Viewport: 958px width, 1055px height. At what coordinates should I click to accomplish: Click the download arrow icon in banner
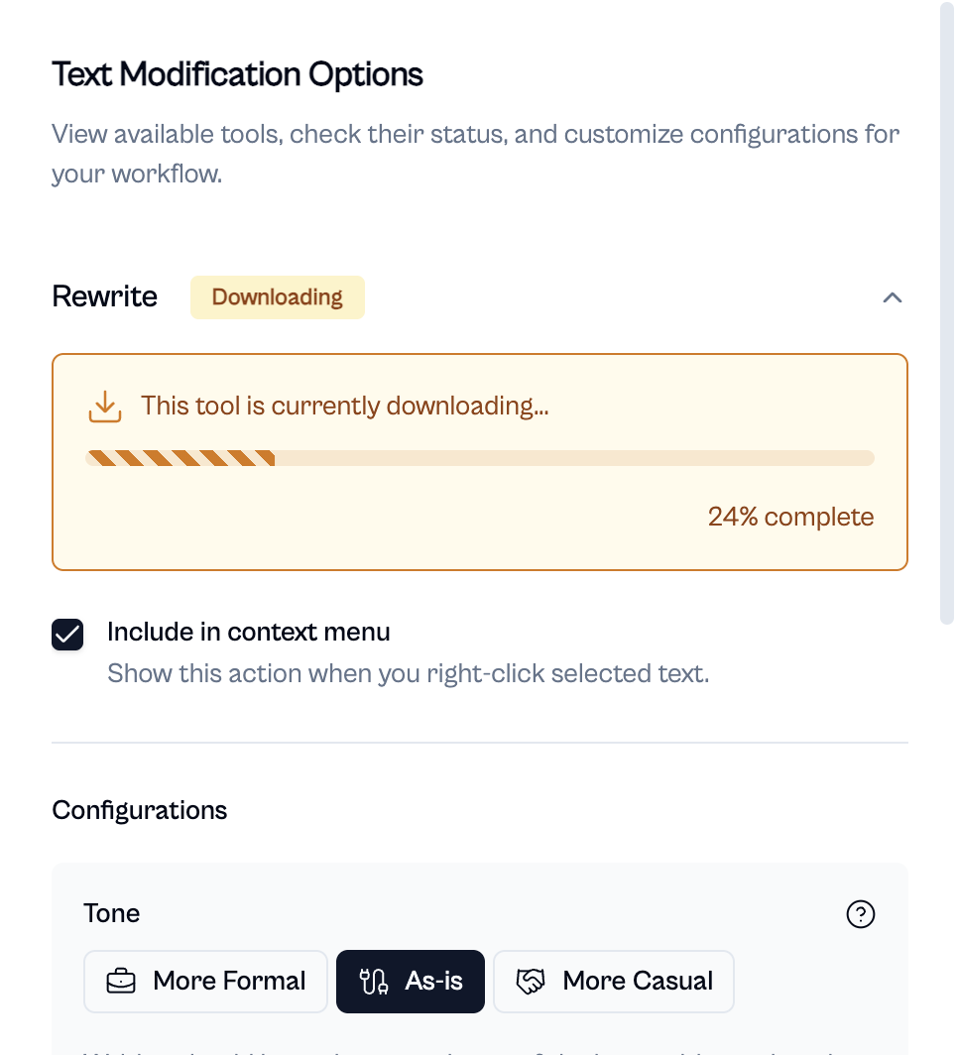(x=105, y=407)
